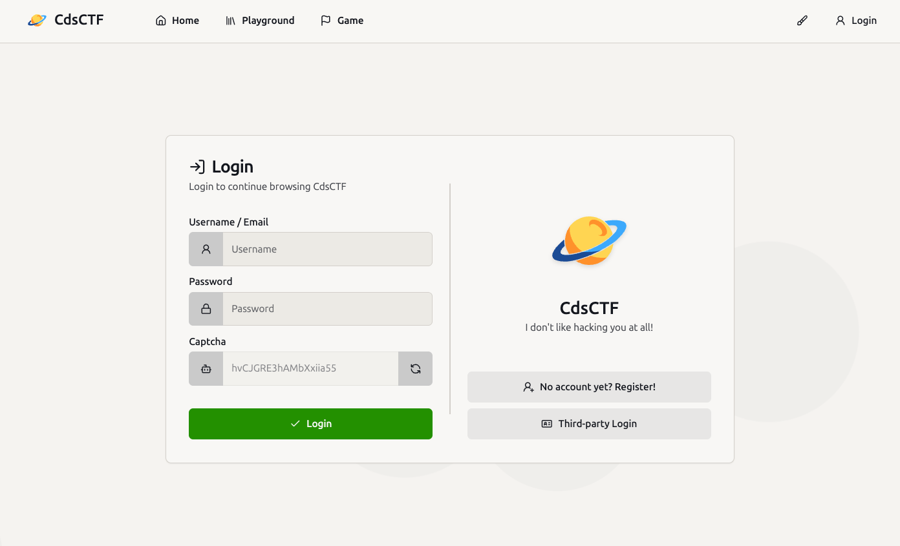Focus the Password input field
The height and width of the screenshot is (546, 900).
327,309
